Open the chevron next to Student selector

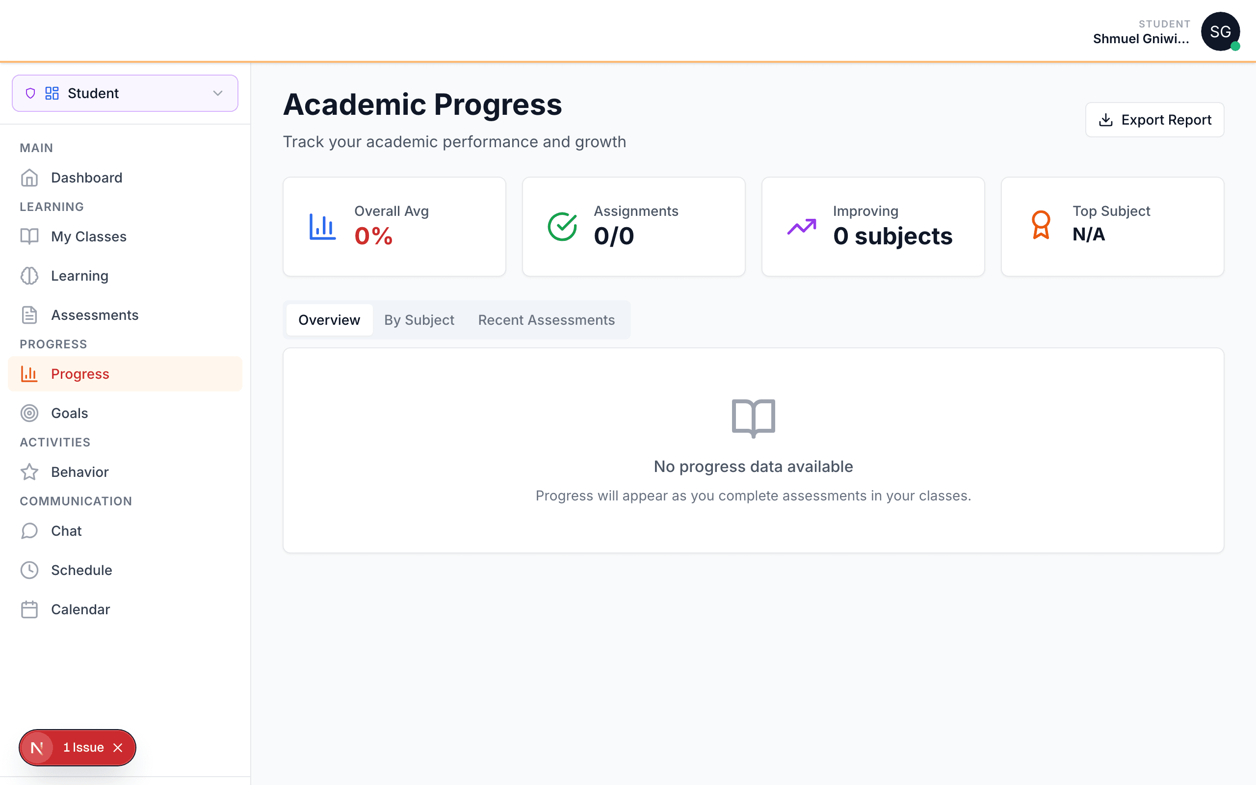(x=217, y=93)
